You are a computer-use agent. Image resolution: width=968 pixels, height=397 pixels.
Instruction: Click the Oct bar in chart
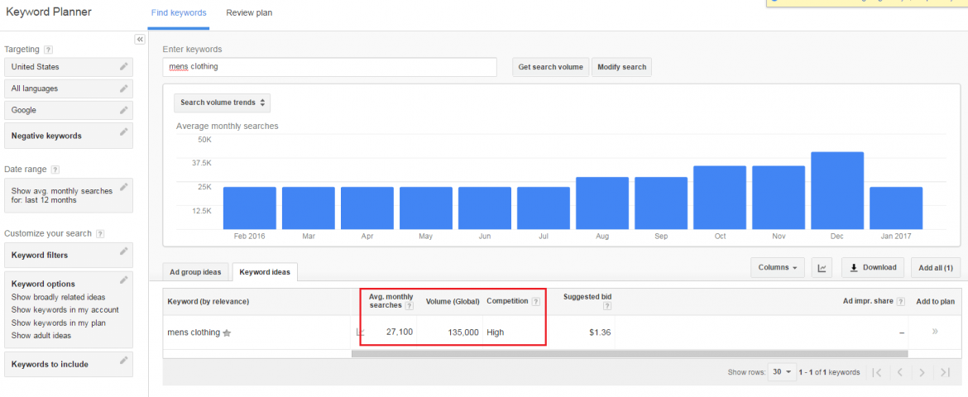(720, 198)
